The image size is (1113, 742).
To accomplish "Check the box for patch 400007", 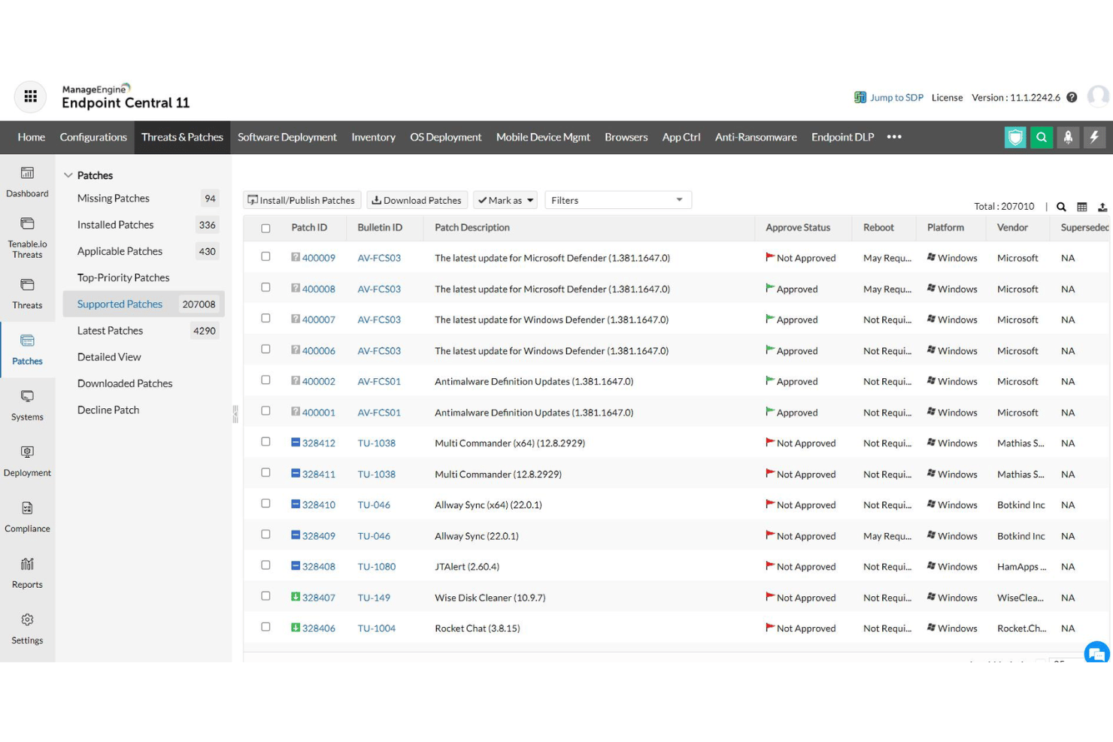I will point(265,318).
